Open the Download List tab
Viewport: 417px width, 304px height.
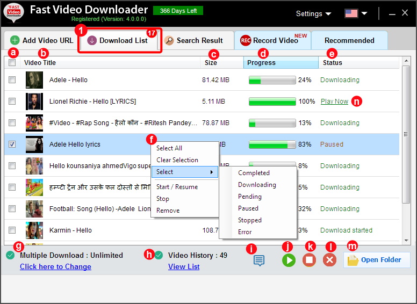coord(120,40)
